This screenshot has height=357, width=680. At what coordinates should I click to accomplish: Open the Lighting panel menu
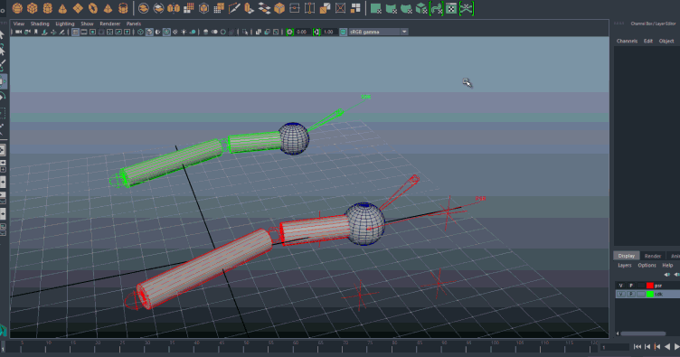point(65,23)
